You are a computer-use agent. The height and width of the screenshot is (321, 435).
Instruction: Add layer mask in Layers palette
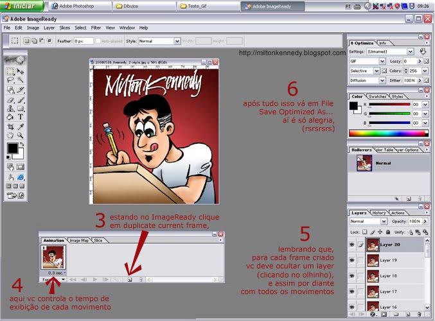click(x=384, y=315)
